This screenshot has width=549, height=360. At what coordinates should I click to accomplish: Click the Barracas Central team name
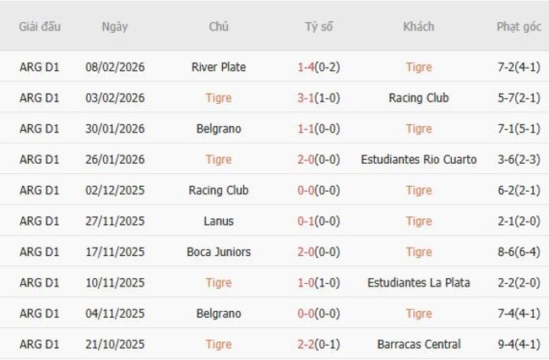418,345
